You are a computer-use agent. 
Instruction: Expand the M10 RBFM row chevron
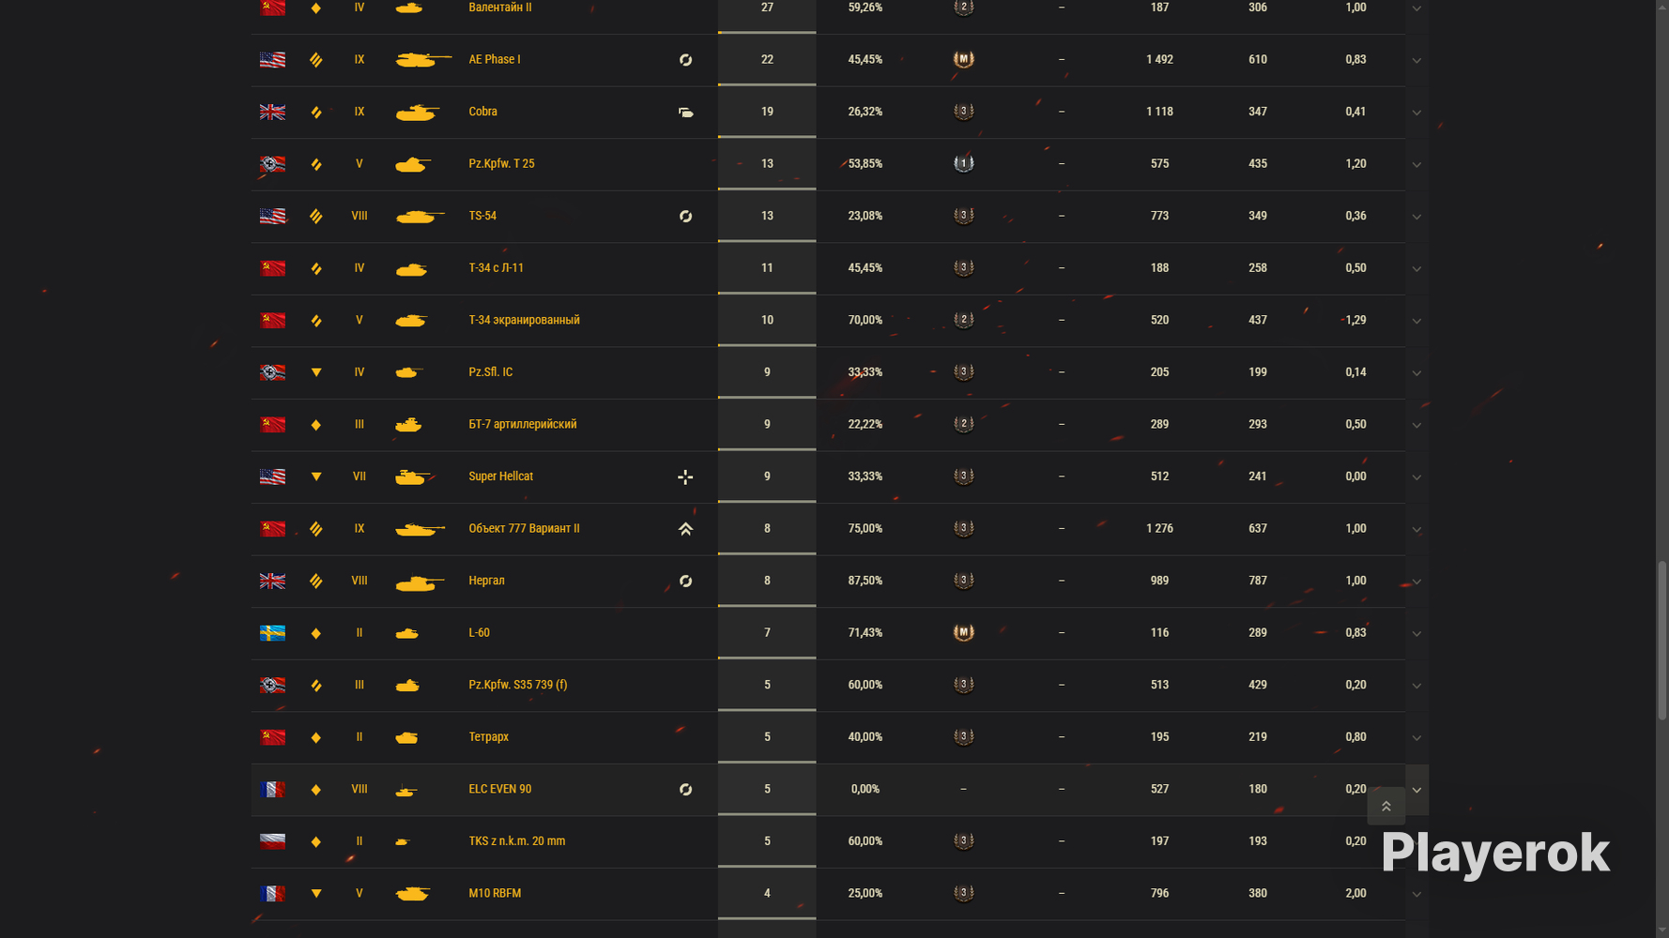click(1416, 895)
